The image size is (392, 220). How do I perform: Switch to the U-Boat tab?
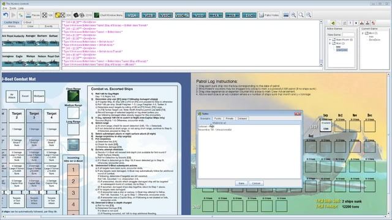coord(27,22)
